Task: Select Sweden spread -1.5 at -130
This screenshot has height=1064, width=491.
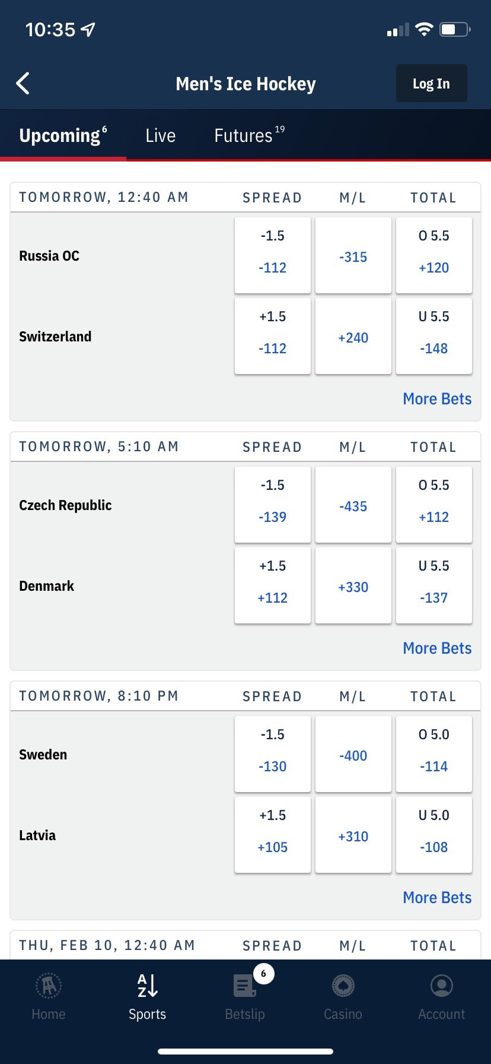Action: click(273, 754)
